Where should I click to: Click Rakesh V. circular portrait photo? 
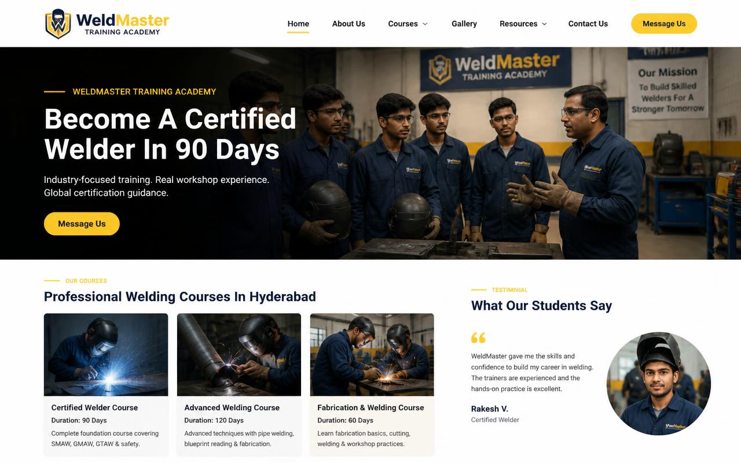click(x=659, y=384)
